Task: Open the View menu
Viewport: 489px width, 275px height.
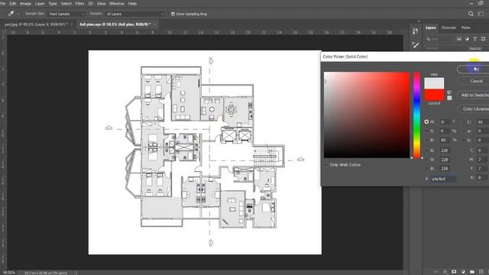Action: [x=101, y=3]
